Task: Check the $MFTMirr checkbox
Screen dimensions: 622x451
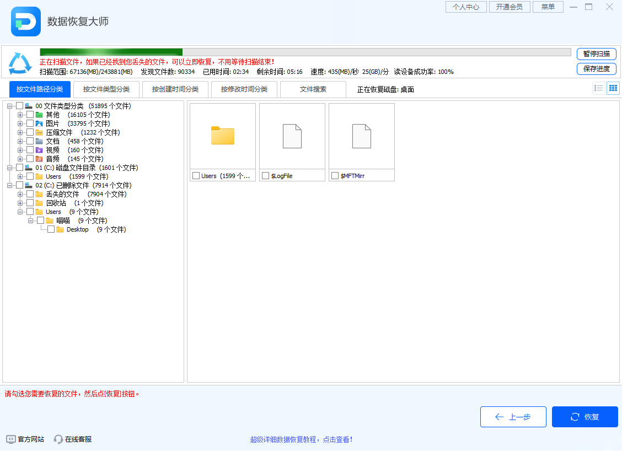Action: (x=335, y=175)
